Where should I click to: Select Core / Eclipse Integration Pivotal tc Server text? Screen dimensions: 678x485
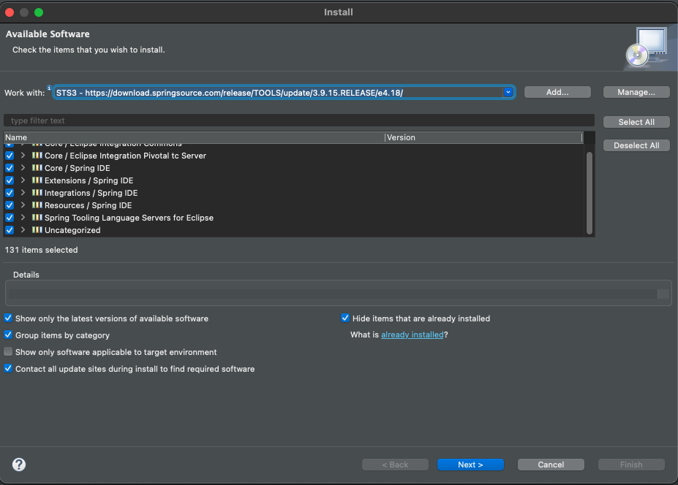coord(125,156)
